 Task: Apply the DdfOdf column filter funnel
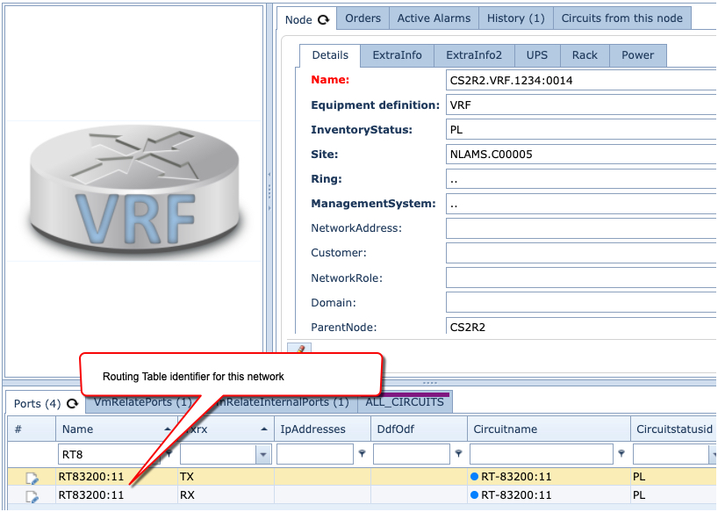(457, 454)
